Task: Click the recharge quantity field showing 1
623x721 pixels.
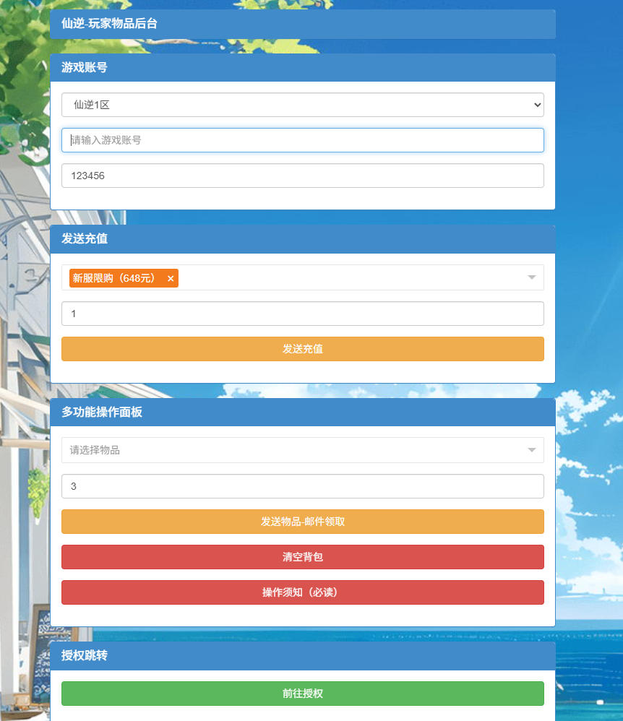Action: click(x=302, y=314)
